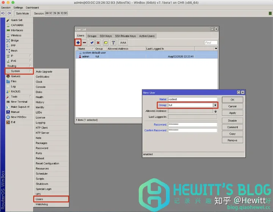Image resolution: width=273 pixels, height=212 pixels.
Task: Click Copy in New User dialog
Action: (232, 134)
